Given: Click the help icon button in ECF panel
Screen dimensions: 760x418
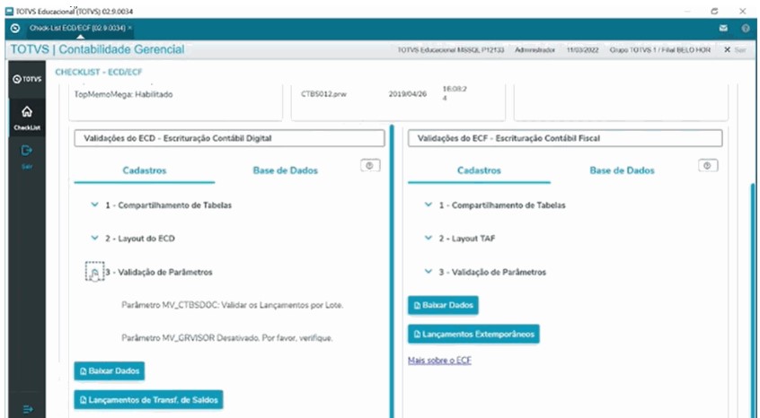Looking at the screenshot, I should point(707,165).
